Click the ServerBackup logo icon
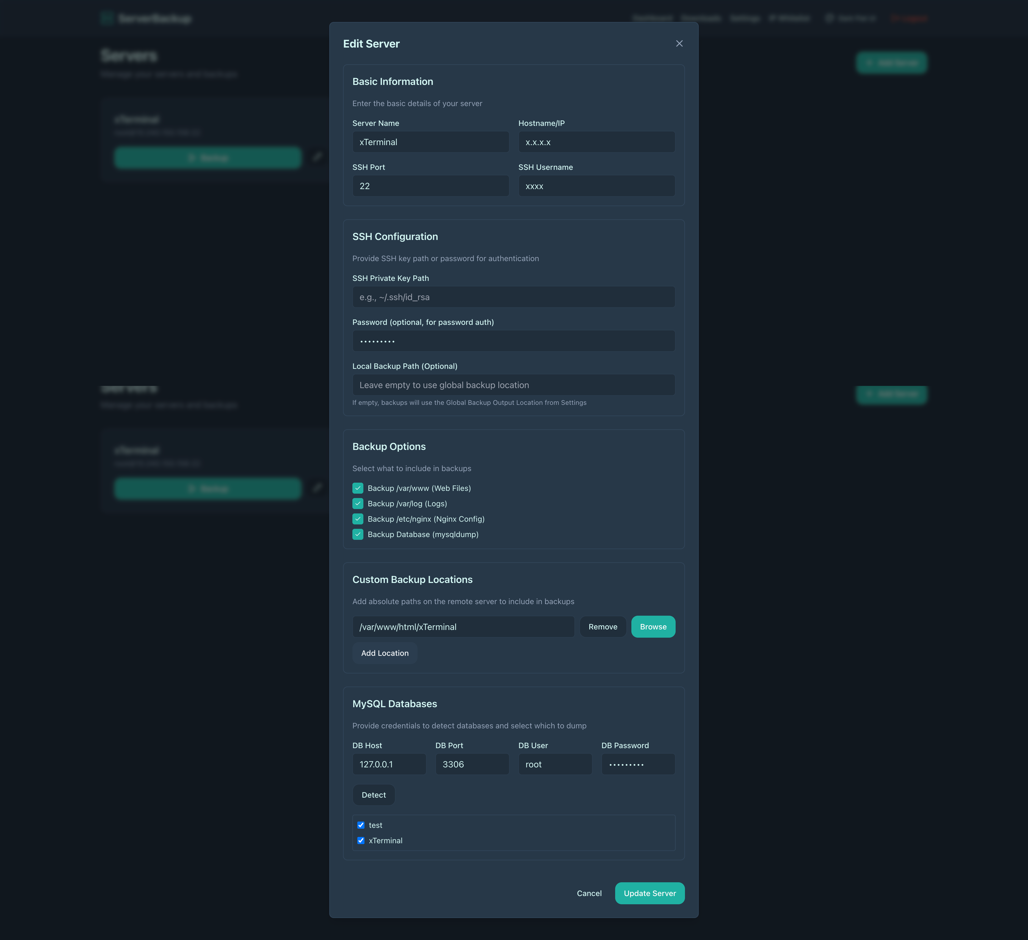Screen dimensions: 1028x940 pyautogui.click(x=107, y=18)
